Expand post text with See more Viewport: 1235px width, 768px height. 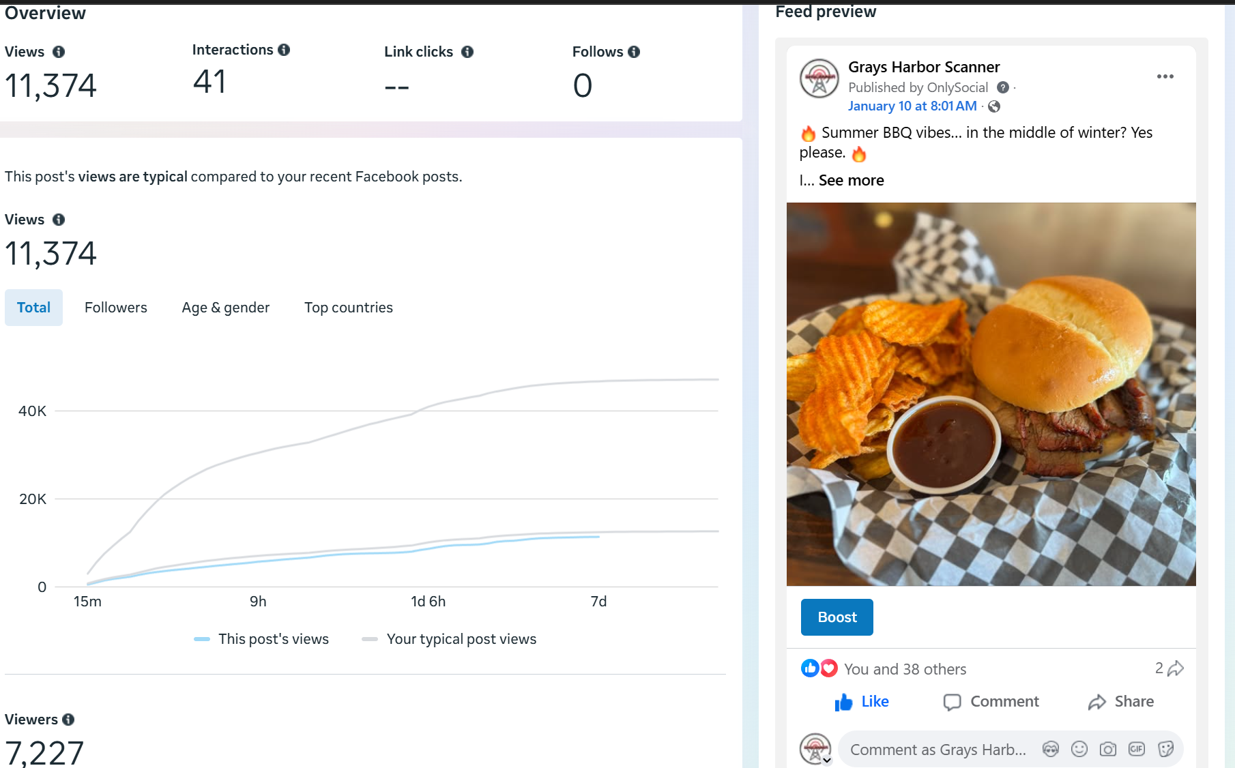[851, 181]
